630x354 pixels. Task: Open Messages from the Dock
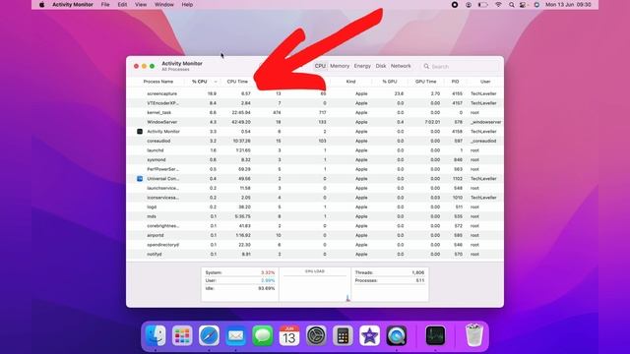tap(263, 335)
